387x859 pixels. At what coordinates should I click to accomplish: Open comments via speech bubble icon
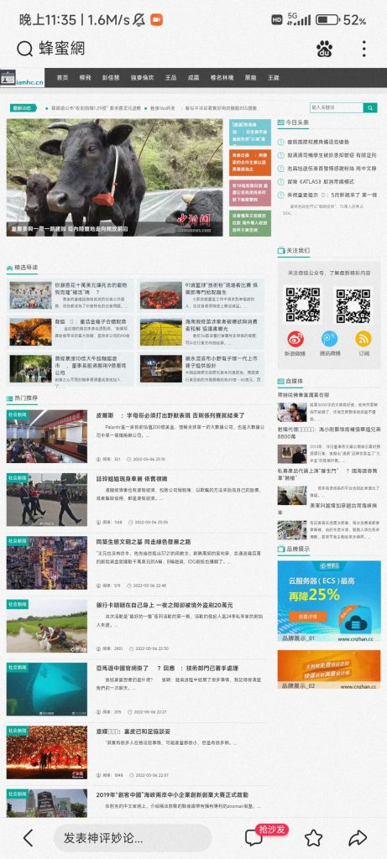point(253,837)
